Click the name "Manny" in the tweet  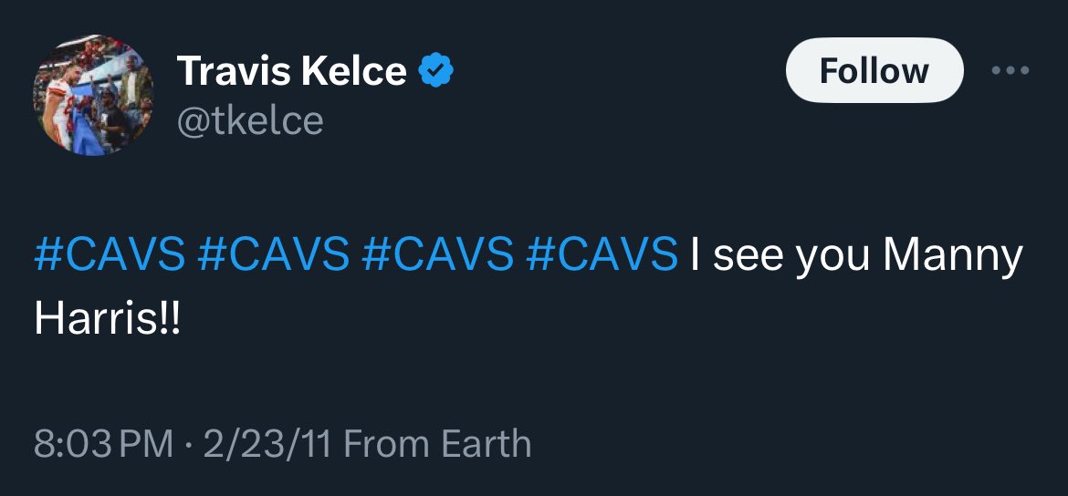pyautogui.click(x=953, y=256)
